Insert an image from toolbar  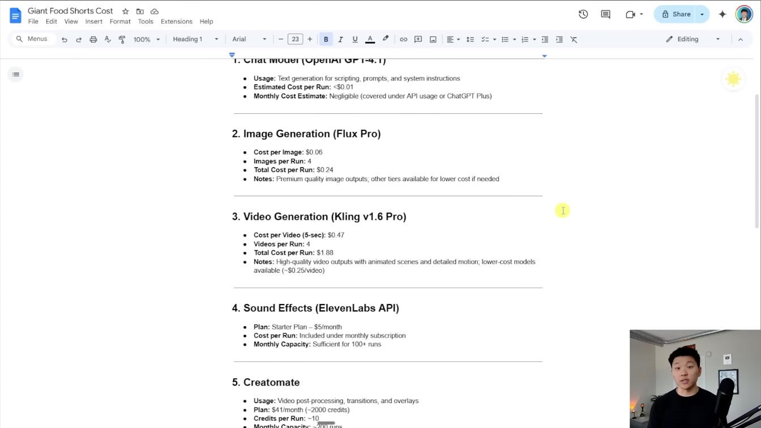[433, 39]
